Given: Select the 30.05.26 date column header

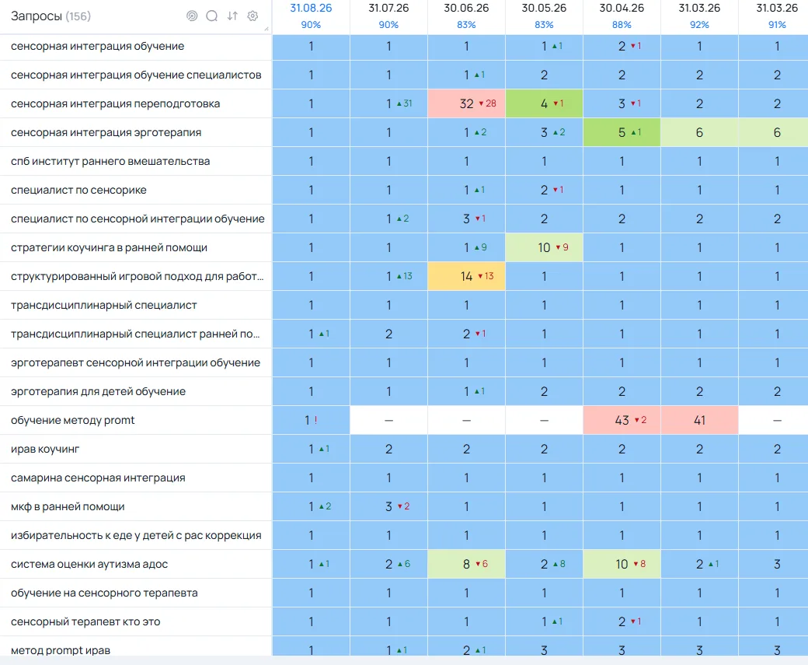Looking at the screenshot, I should [544, 9].
